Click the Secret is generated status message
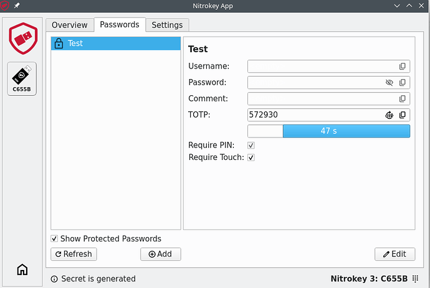The width and height of the screenshot is (430, 288). point(98,279)
